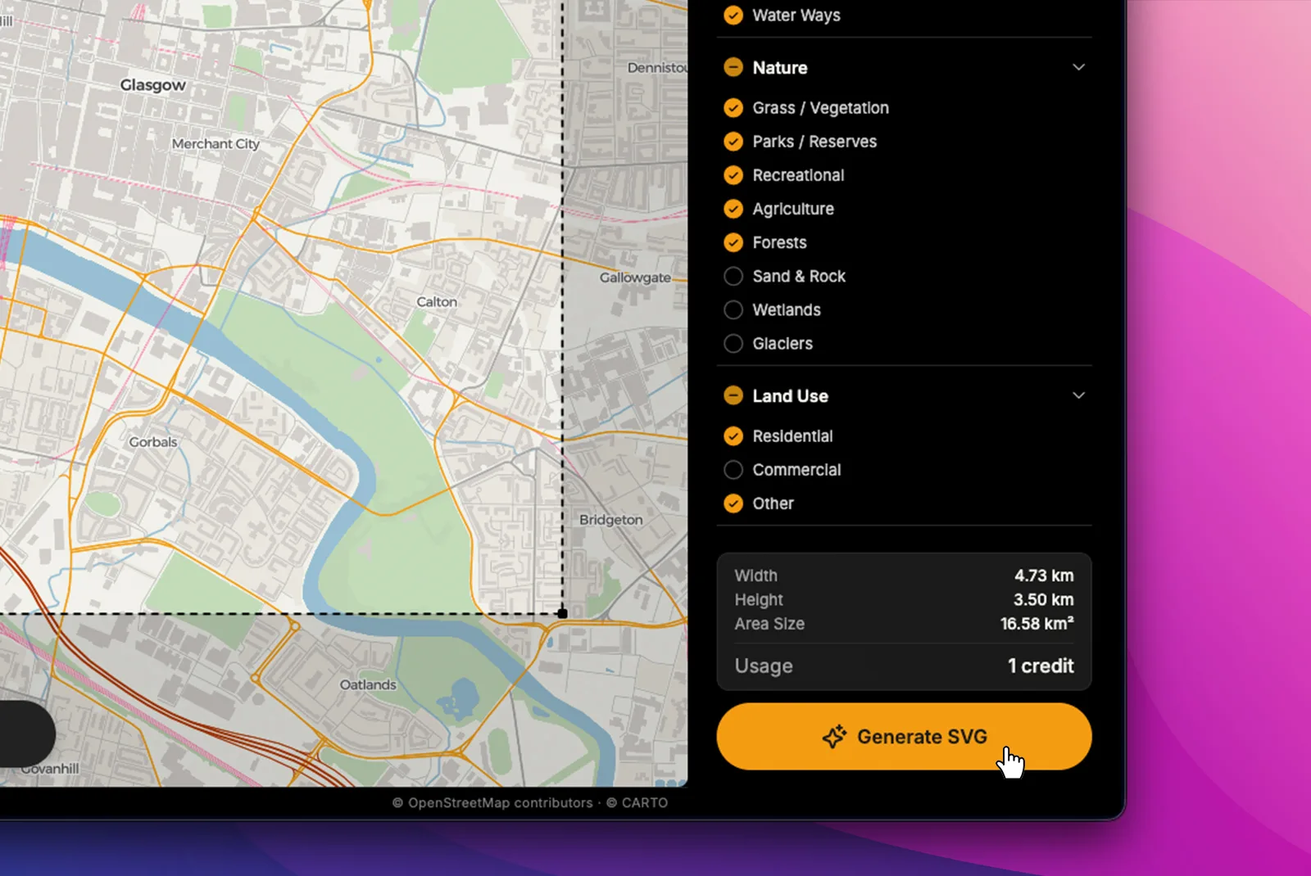Click the Nature section heading
The height and width of the screenshot is (876, 1311).
[780, 67]
